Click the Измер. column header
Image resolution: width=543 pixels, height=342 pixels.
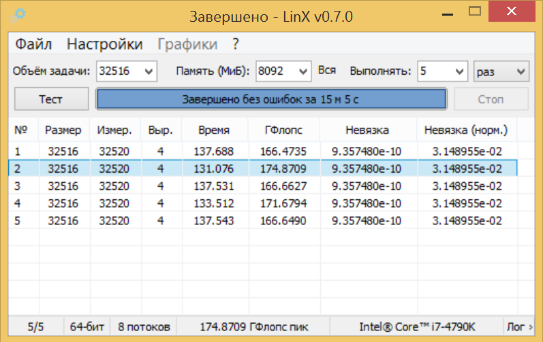tap(114, 130)
